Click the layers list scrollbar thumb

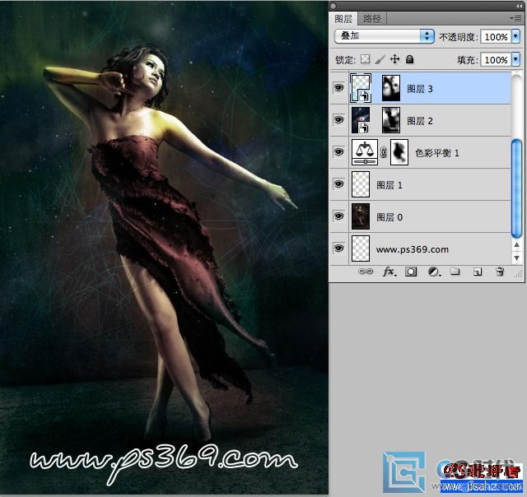[x=516, y=188]
